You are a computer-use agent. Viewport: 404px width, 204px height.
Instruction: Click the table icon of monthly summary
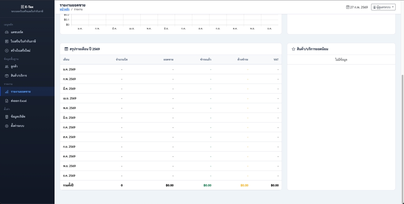coord(66,49)
